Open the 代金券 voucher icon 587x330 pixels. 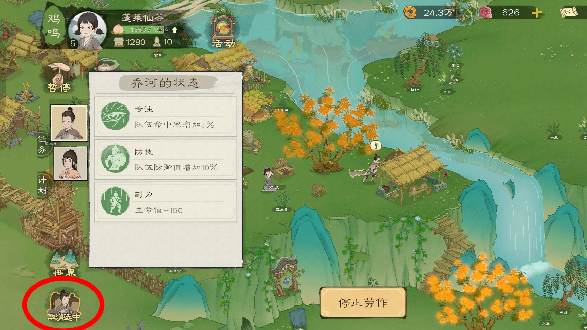pyautogui.click(x=569, y=12)
